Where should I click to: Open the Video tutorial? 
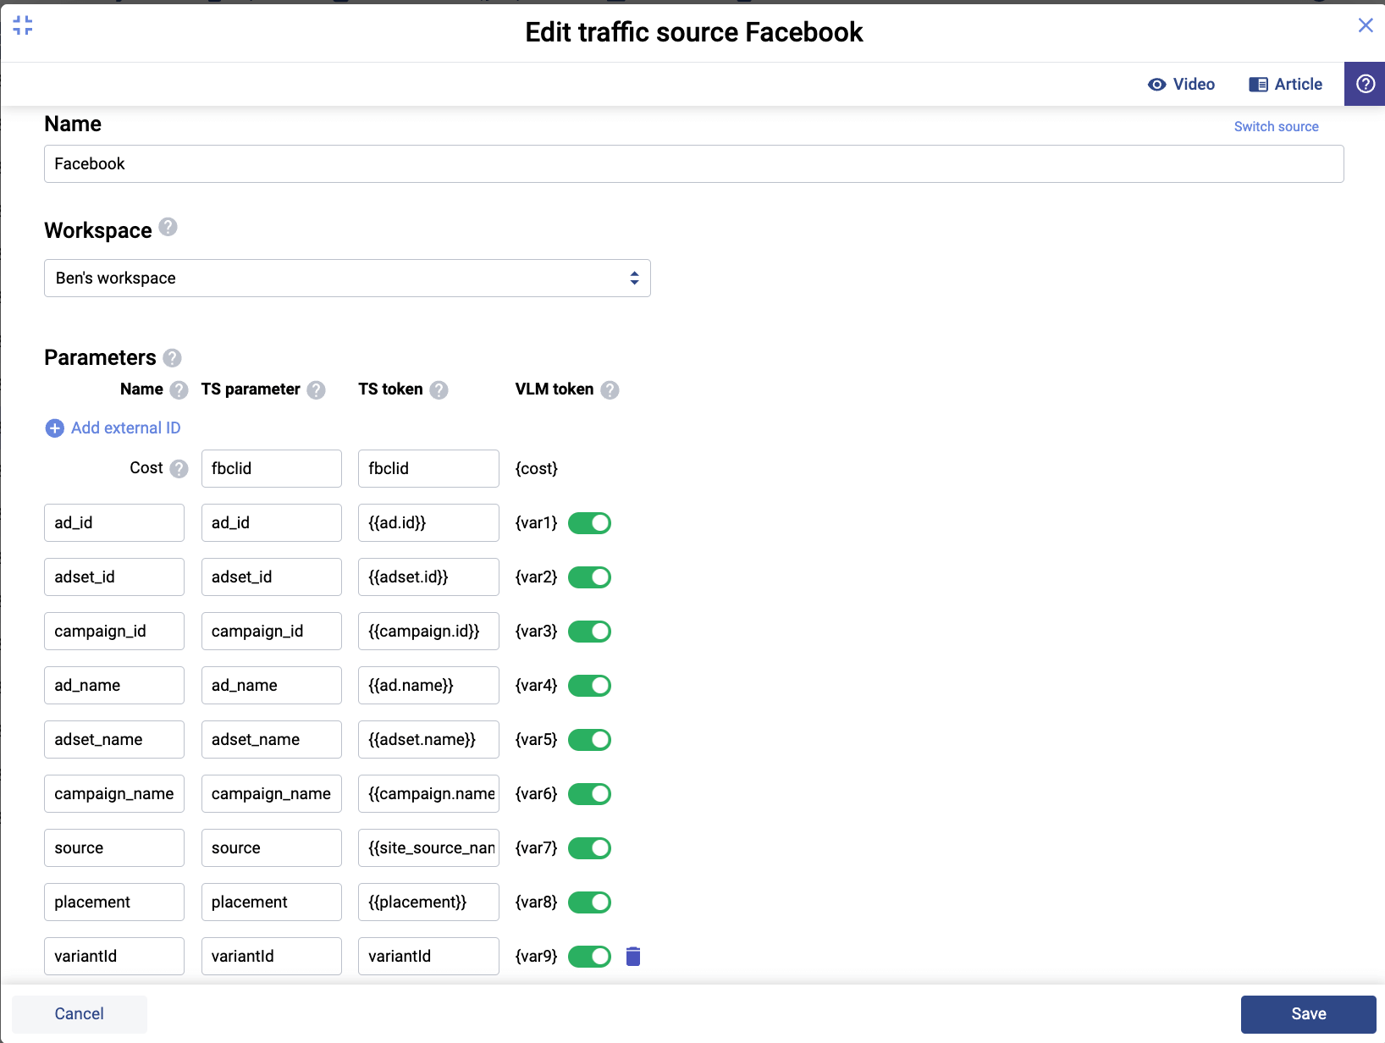point(1181,84)
